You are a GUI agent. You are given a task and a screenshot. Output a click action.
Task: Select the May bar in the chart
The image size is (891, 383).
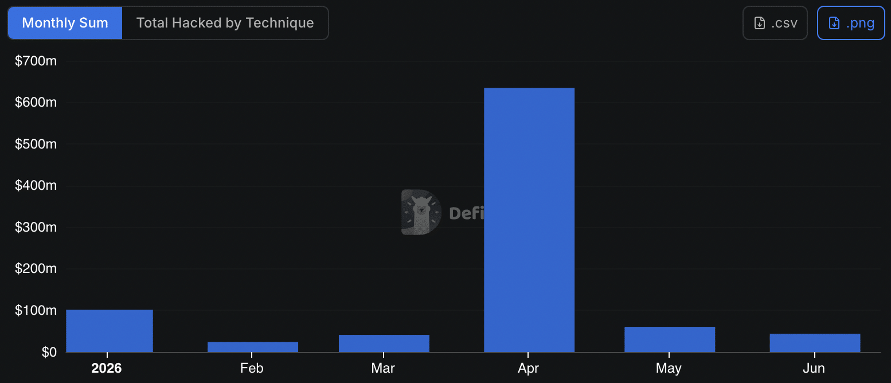point(670,339)
